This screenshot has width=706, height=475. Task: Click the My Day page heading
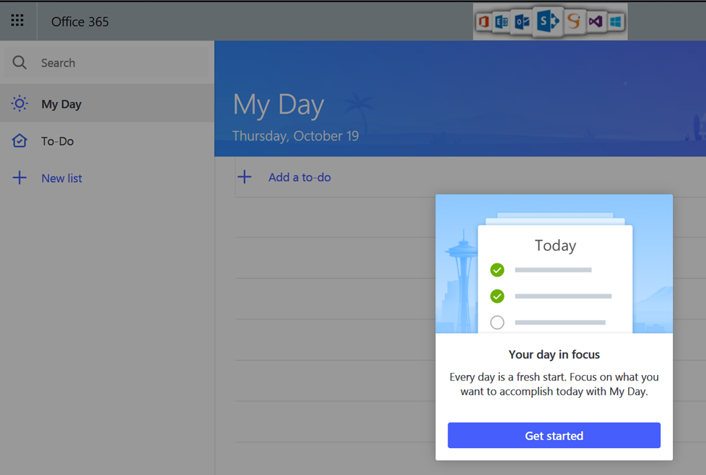point(279,105)
